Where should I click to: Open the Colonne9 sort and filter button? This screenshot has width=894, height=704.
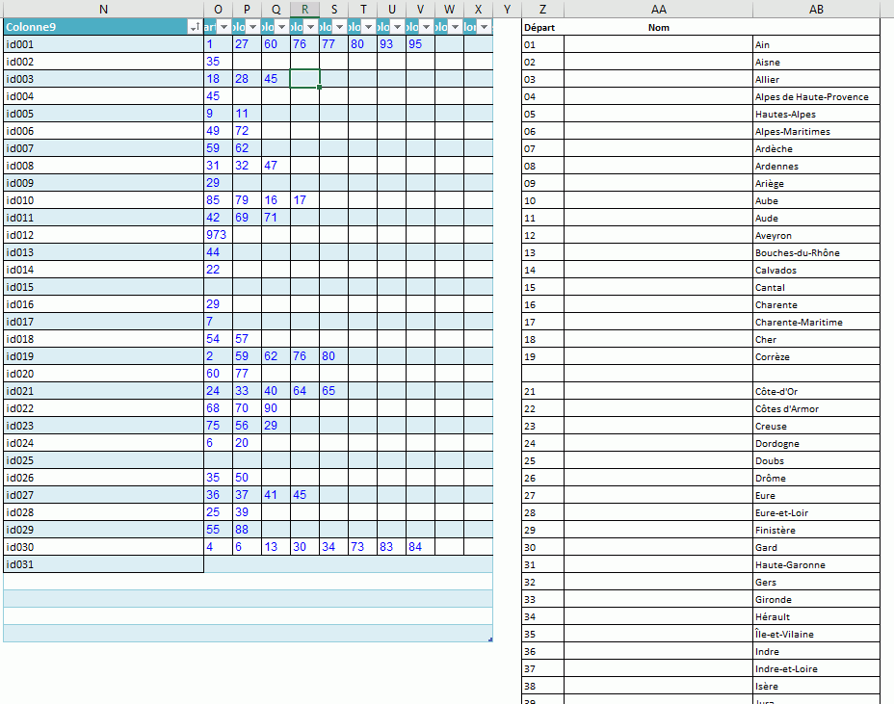[195, 27]
